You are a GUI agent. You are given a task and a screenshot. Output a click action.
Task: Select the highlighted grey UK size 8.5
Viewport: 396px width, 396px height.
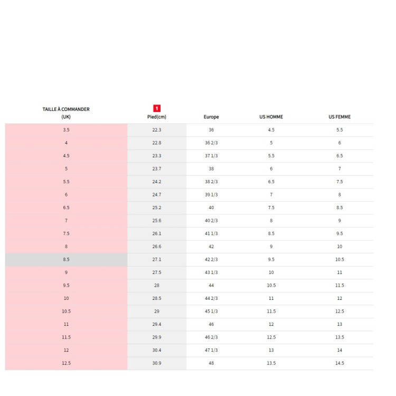66,260
